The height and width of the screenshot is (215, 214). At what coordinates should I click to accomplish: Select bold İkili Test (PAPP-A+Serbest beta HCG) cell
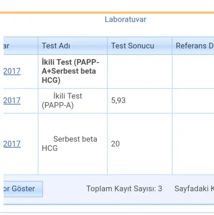tap(73, 71)
